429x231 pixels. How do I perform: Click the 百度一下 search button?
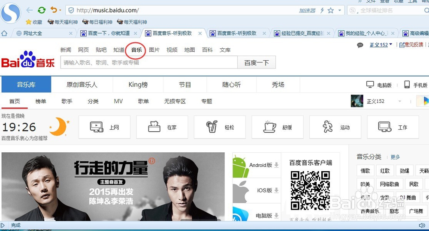point(257,62)
